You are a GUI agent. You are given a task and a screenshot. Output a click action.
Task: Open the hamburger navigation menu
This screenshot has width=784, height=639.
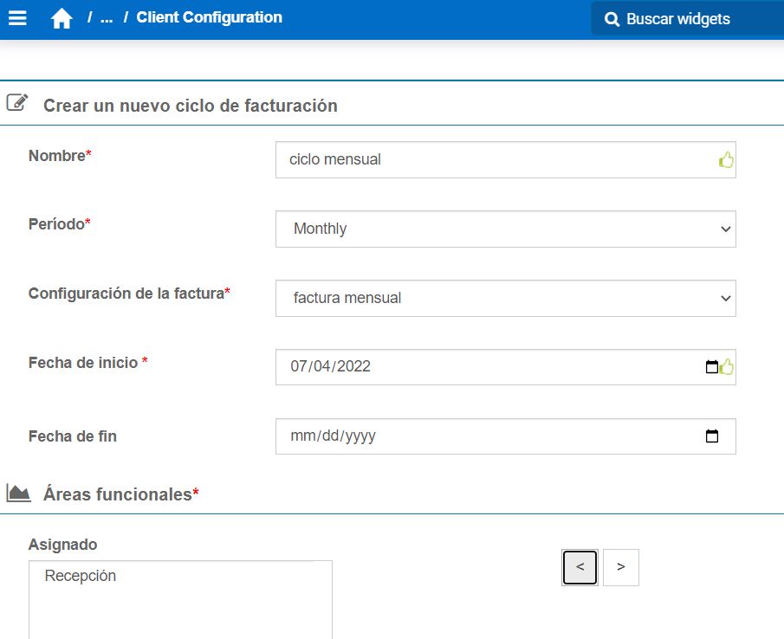[x=18, y=17]
